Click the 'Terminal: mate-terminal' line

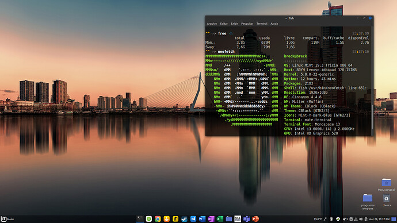click(308, 120)
